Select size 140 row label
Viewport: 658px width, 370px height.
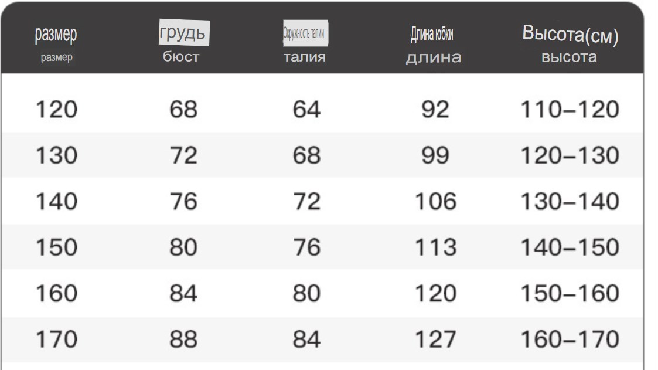57,201
